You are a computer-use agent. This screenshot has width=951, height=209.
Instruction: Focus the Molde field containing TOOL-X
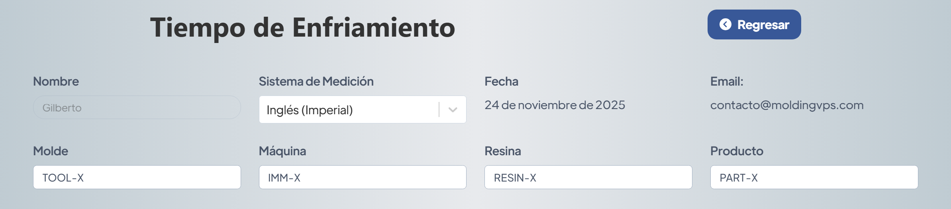tap(137, 178)
